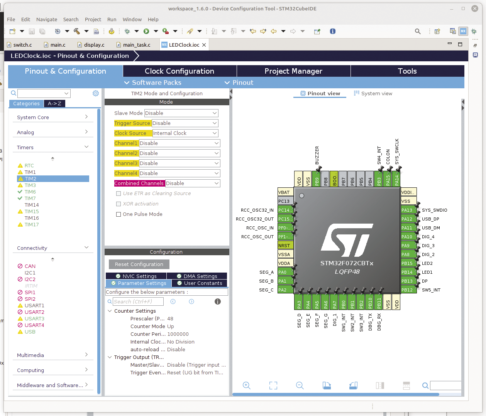The image size is (486, 416).
Task: Click the Build All binary icon
Action: 97,31
